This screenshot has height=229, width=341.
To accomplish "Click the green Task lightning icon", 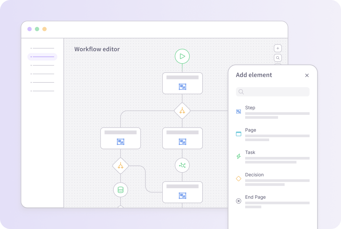I will tap(238, 156).
